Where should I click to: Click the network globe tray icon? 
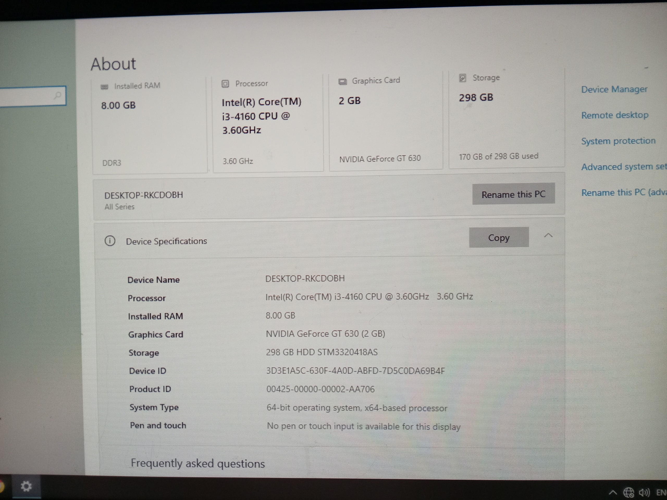pos(628,492)
